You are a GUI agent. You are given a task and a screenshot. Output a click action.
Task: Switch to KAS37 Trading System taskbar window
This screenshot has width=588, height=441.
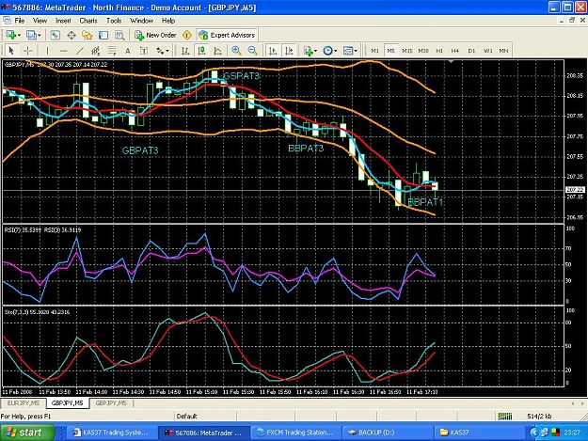coord(110,433)
